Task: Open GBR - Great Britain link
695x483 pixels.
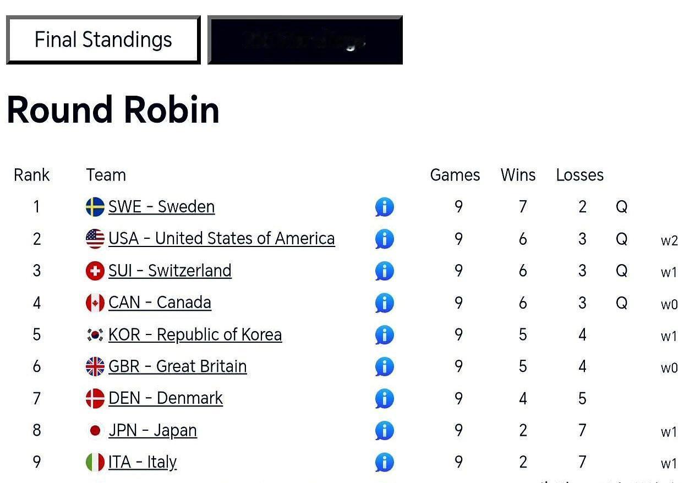Action: point(177,366)
